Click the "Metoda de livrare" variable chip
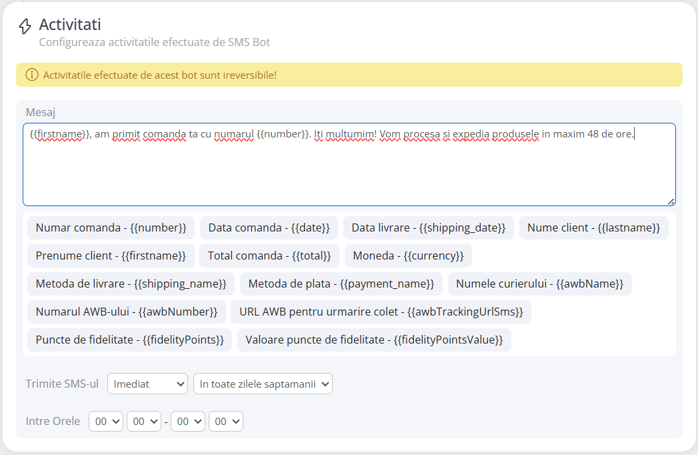This screenshot has height=455, width=698. tap(131, 284)
